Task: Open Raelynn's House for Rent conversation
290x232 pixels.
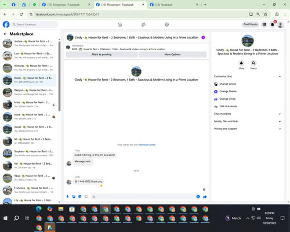Action: pos(29,92)
